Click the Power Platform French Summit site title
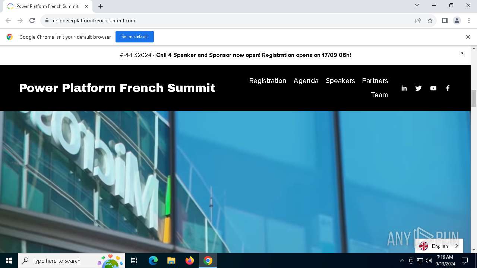 coord(117,88)
